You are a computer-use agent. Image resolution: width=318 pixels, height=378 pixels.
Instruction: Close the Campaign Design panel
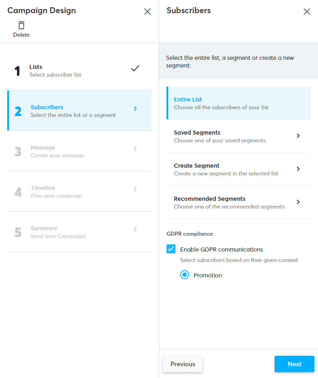pos(147,12)
